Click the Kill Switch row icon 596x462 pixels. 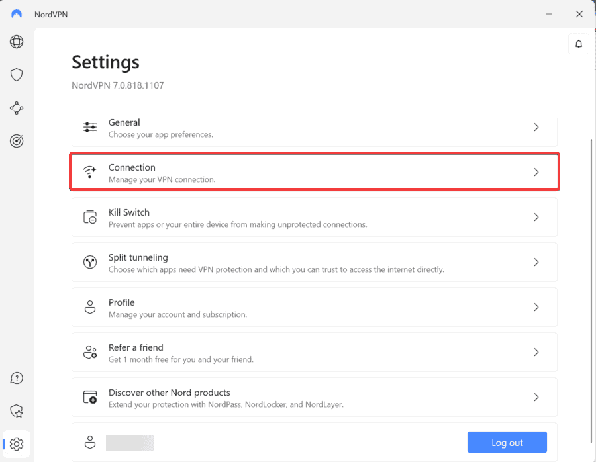click(x=89, y=217)
